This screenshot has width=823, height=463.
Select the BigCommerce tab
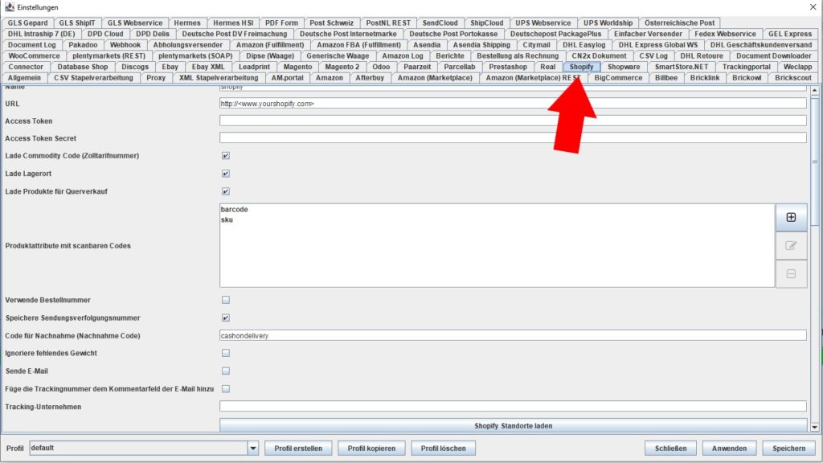[x=618, y=78]
